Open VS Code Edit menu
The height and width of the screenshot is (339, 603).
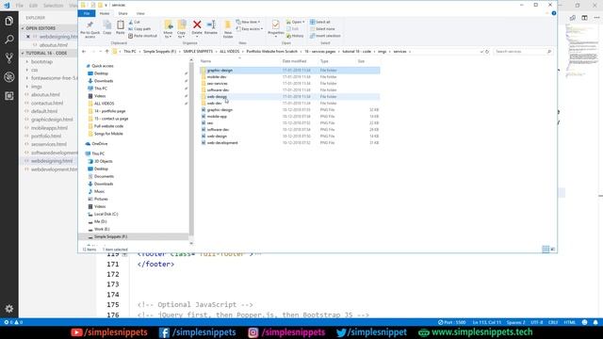coord(34,6)
